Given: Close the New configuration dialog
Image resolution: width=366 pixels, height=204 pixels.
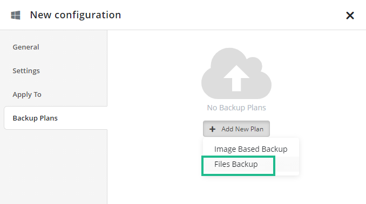Looking at the screenshot, I should pos(350,16).
